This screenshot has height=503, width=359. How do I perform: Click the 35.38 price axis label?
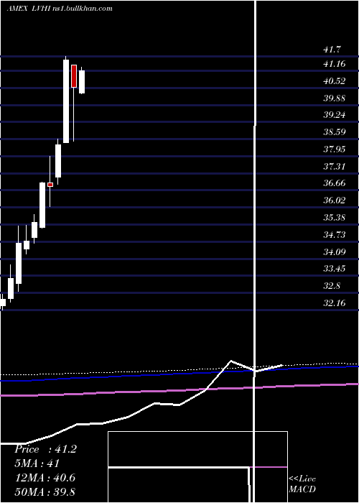point(335,217)
